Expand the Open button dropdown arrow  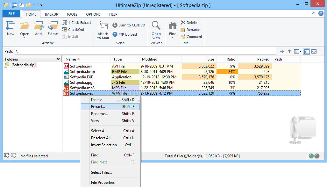tap(25, 38)
